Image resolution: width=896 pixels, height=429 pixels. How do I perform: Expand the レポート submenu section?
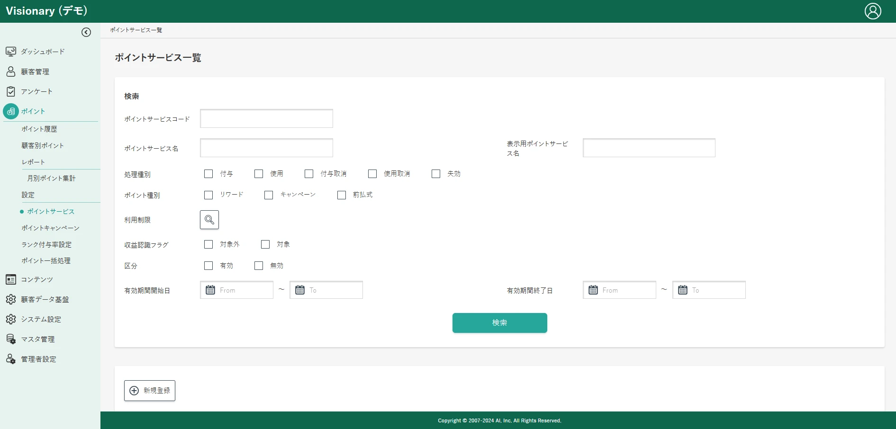coord(33,162)
